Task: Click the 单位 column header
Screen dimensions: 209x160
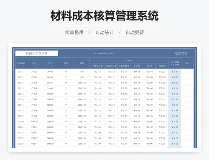Action: click(66, 63)
